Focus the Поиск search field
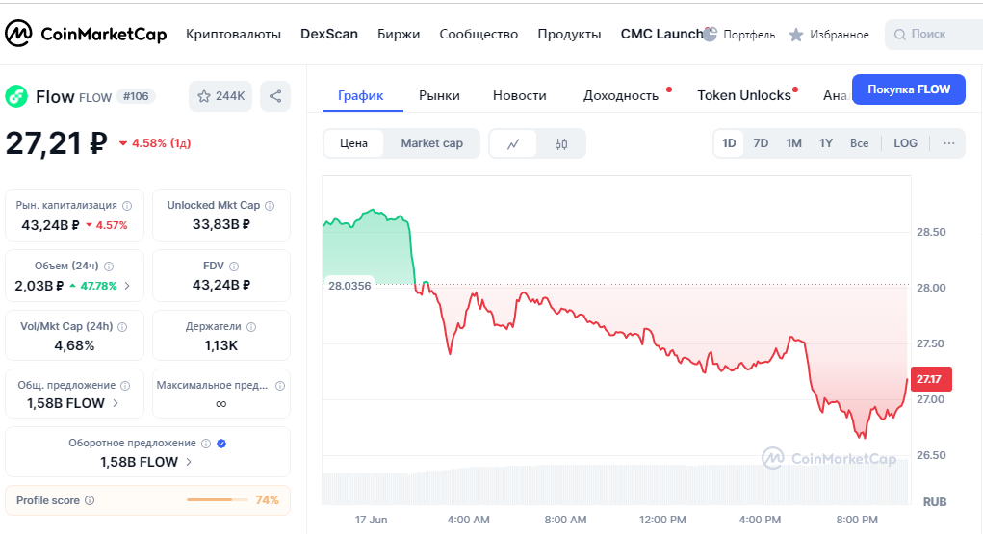983x534 pixels. pos(934,35)
